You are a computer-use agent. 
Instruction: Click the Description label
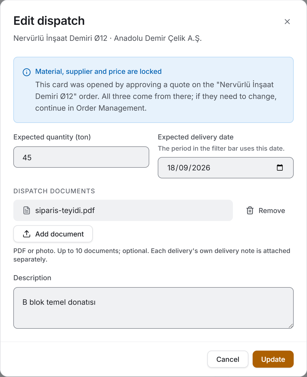click(32, 278)
